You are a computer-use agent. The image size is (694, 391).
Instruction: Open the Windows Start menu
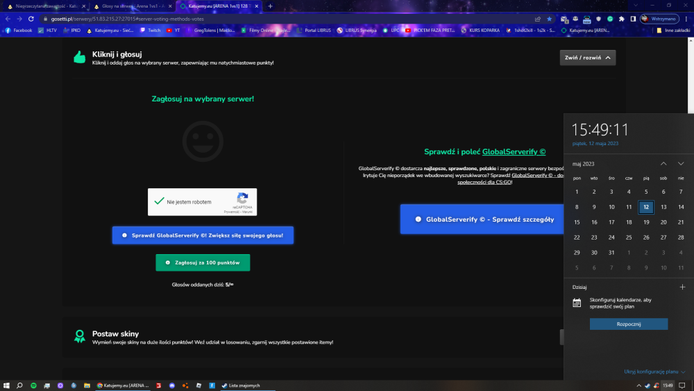pos(6,385)
